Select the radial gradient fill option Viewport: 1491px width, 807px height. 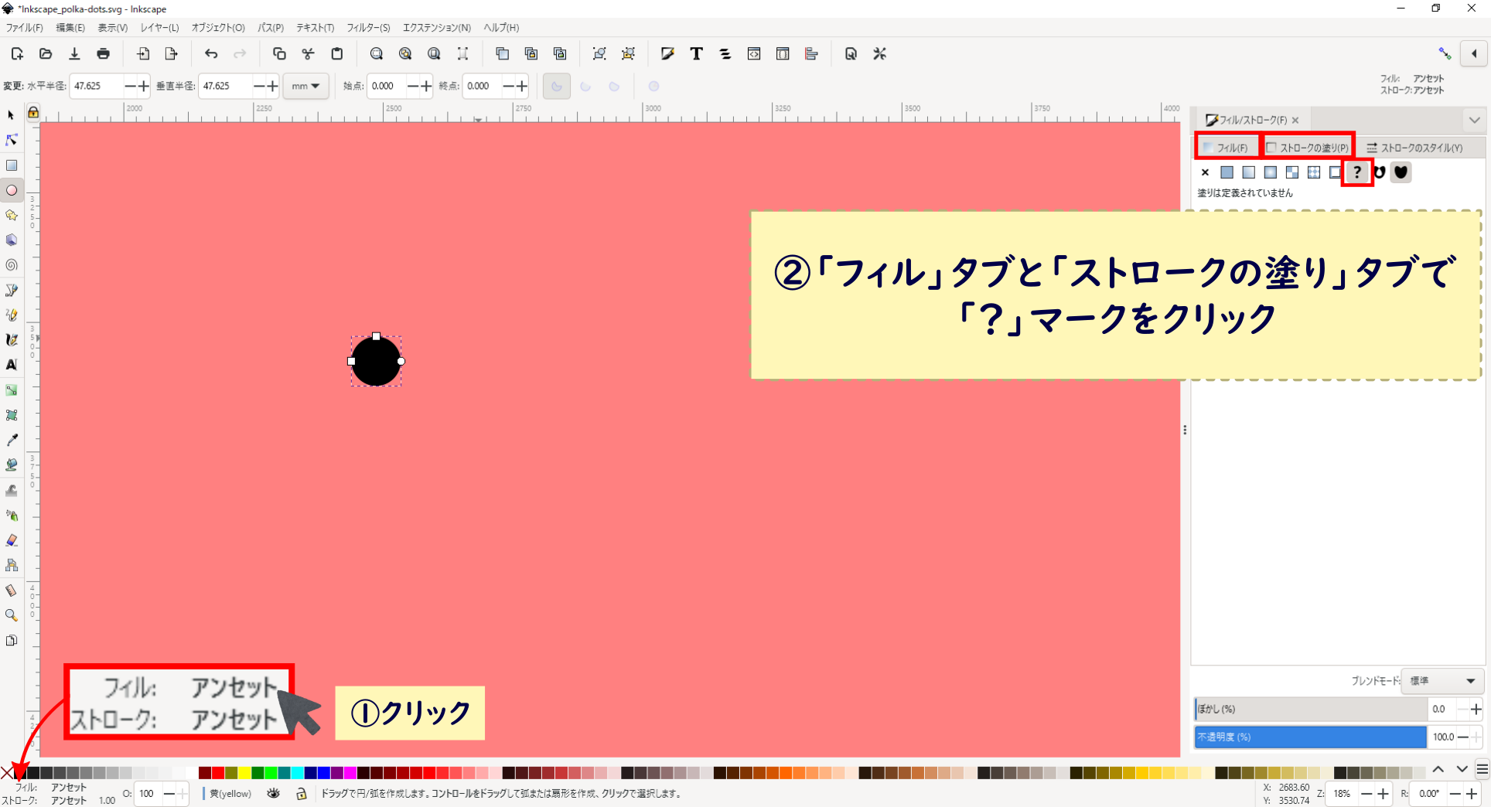coord(1269,172)
